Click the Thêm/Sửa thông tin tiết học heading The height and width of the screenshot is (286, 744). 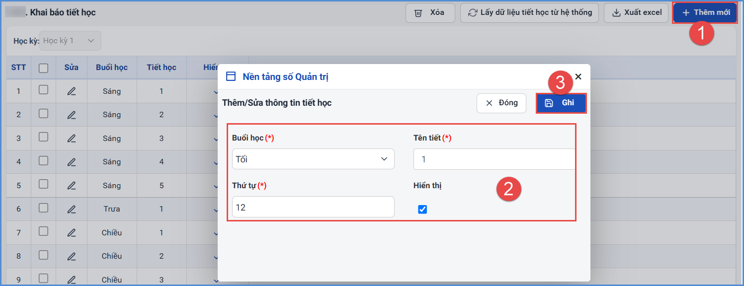[277, 103]
